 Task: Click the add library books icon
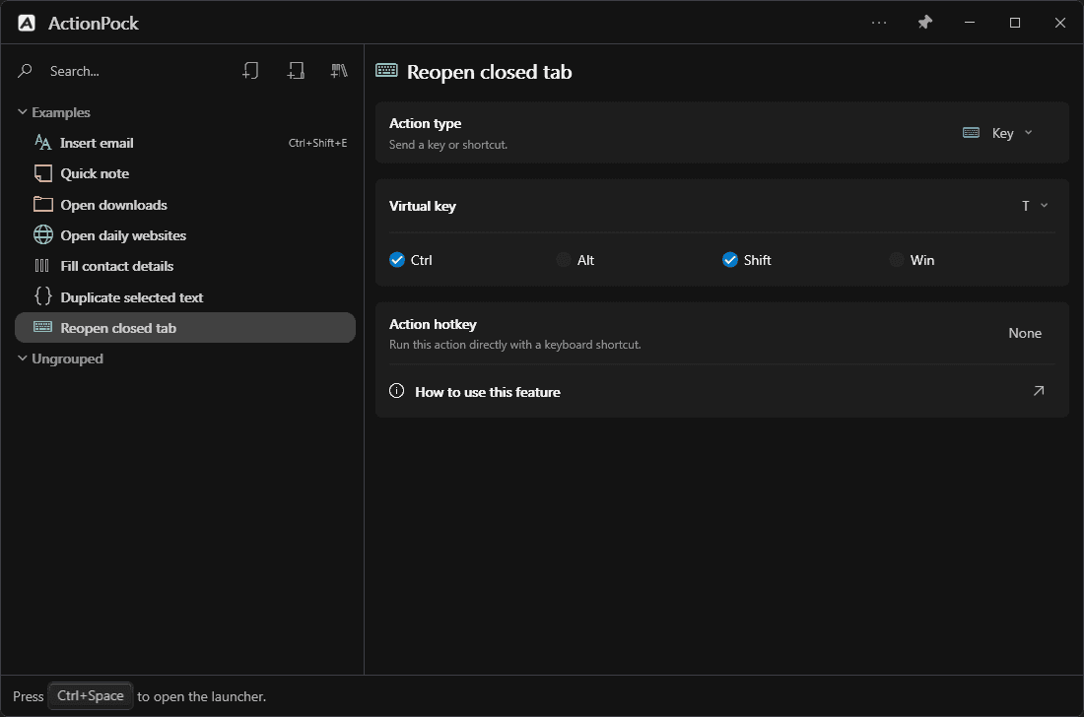pyautogui.click(x=339, y=71)
